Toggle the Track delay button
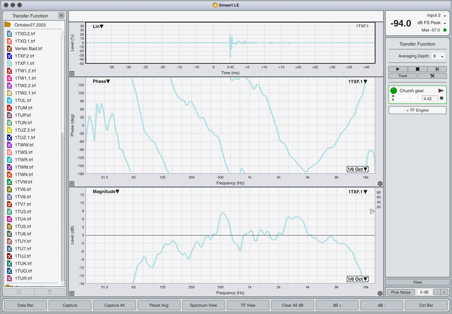The width and height of the screenshot is (452, 314). [x=403, y=76]
